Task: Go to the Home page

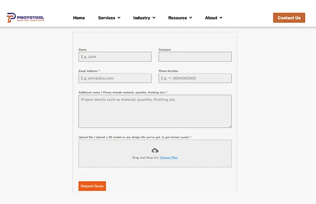Action: [x=79, y=18]
